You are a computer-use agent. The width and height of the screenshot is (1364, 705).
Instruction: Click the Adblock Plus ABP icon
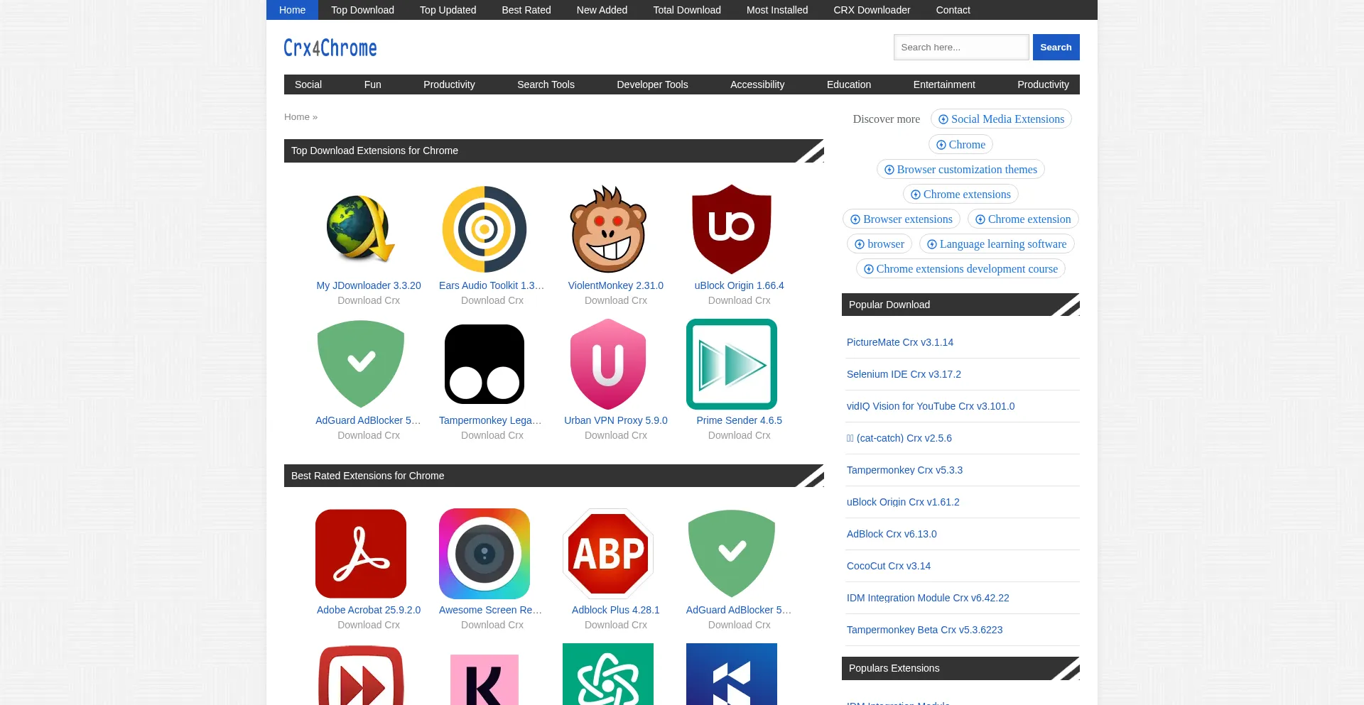pyautogui.click(x=608, y=554)
